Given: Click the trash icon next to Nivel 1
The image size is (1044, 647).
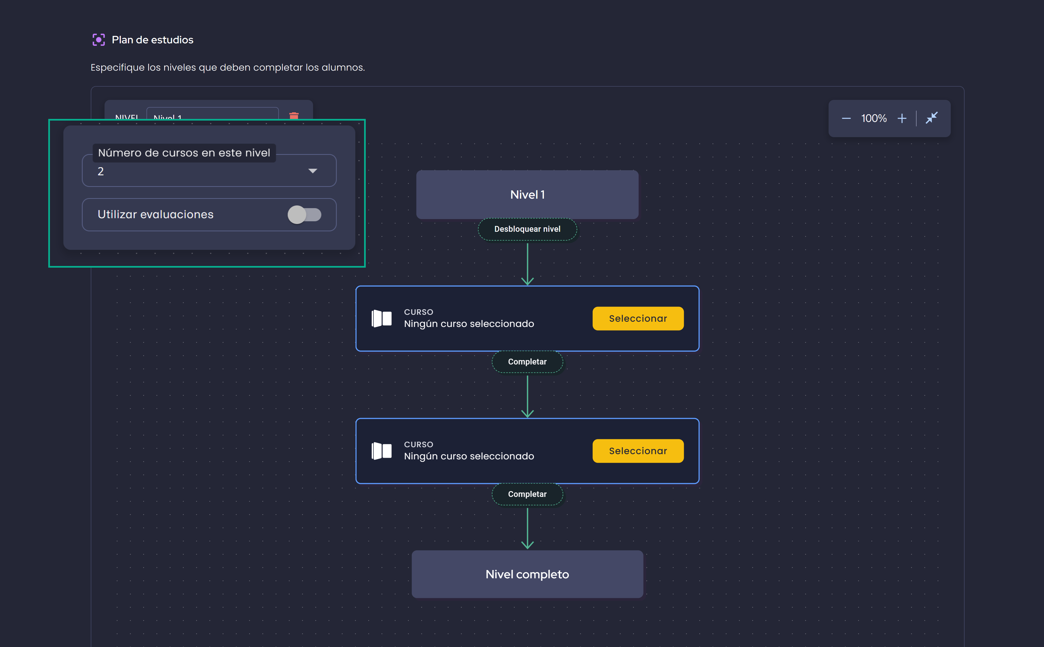Looking at the screenshot, I should pos(294,116).
